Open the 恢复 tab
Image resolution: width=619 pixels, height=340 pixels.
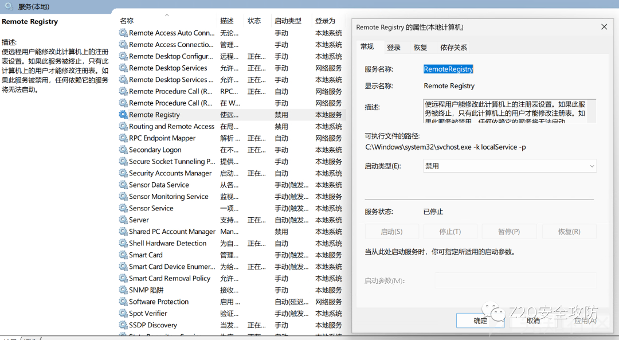click(x=421, y=48)
